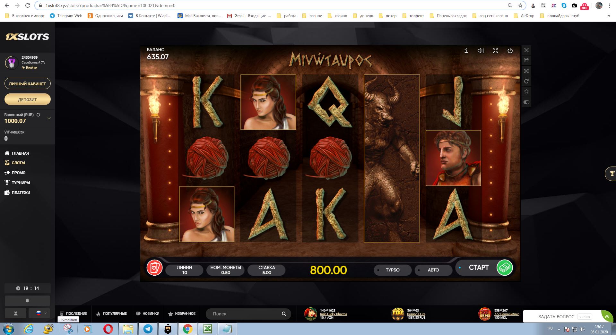Screen dimensions: 616x335
Task: Open the red card gamble icon
Action: point(154,268)
